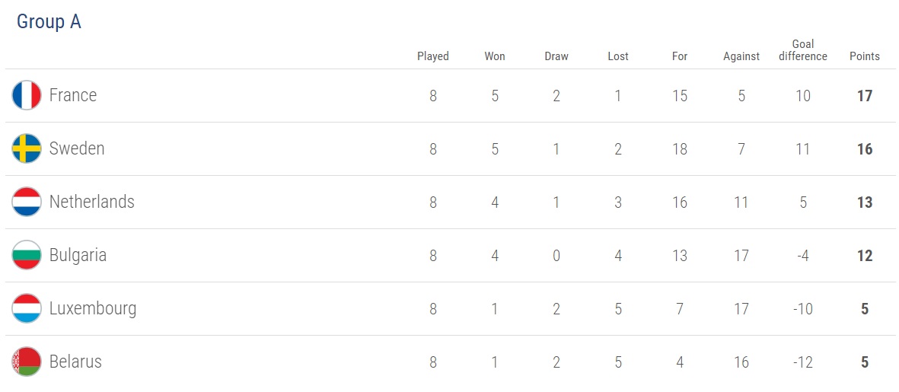Select the Netherlands team name
This screenshot has width=899, height=392.
91,202
